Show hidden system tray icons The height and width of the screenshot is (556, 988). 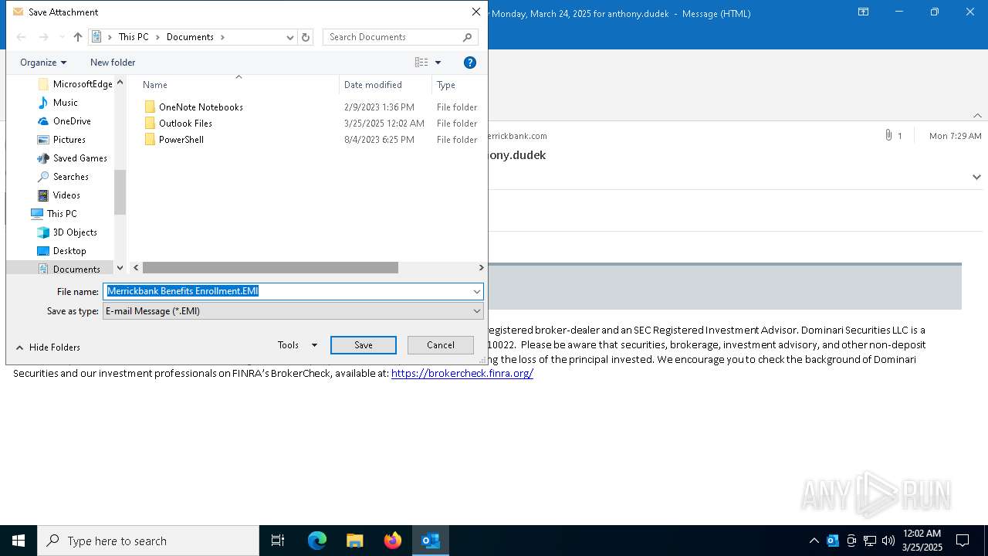[814, 541]
